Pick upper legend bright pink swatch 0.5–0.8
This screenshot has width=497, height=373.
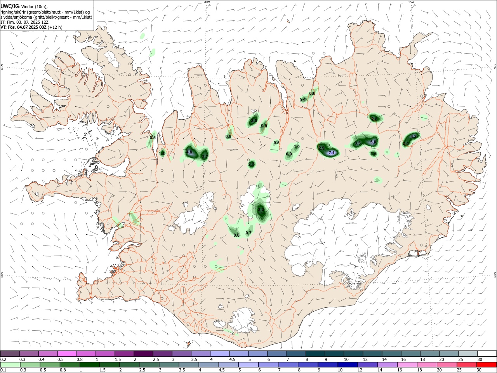(x=67, y=354)
